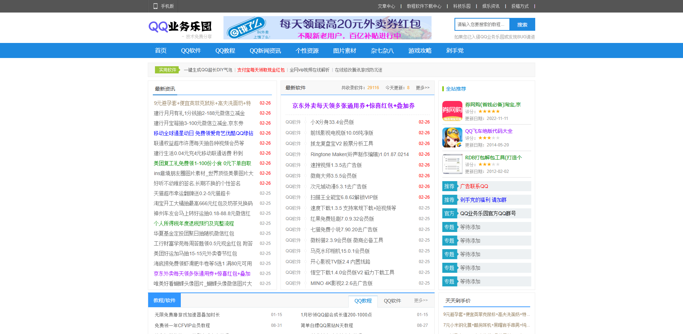This screenshot has width=683, height=334.
Task: Click the QQ飞车 app icon
Action: coord(452,137)
